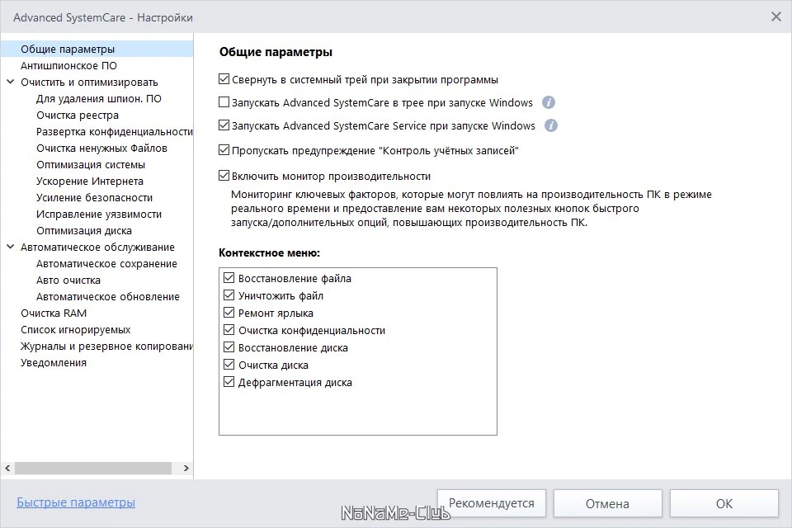Select 'Уведомления' in sidebar

(x=54, y=363)
